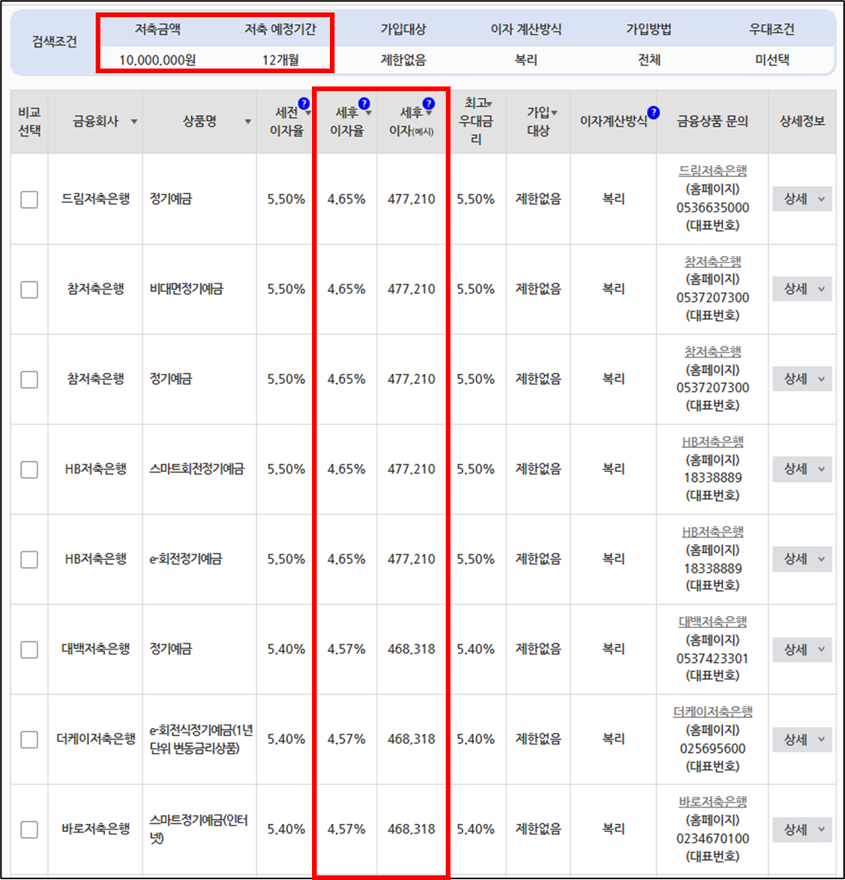Click phone number 0537423301
Screen dimensions: 845x880
click(713, 658)
